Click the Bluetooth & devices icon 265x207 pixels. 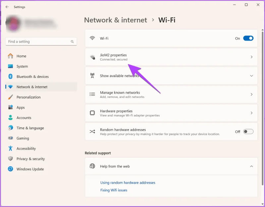[11, 77]
